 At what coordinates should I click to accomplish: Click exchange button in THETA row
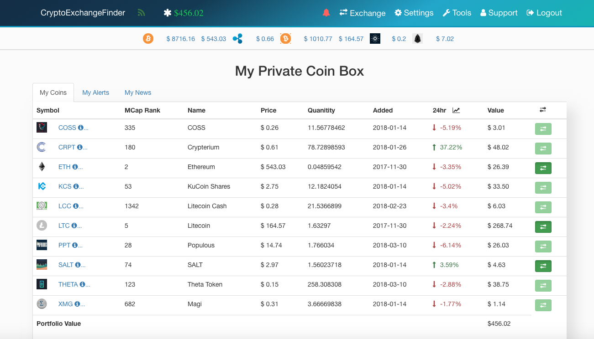pos(543,286)
